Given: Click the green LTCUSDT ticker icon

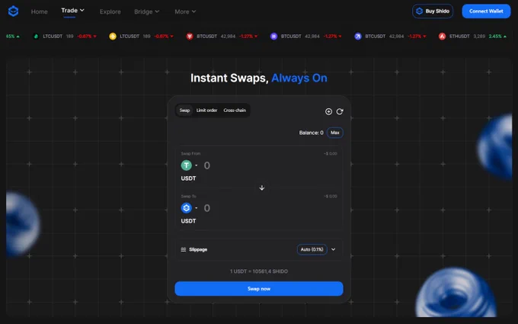Looking at the screenshot, I should pyautogui.click(x=36, y=37).
